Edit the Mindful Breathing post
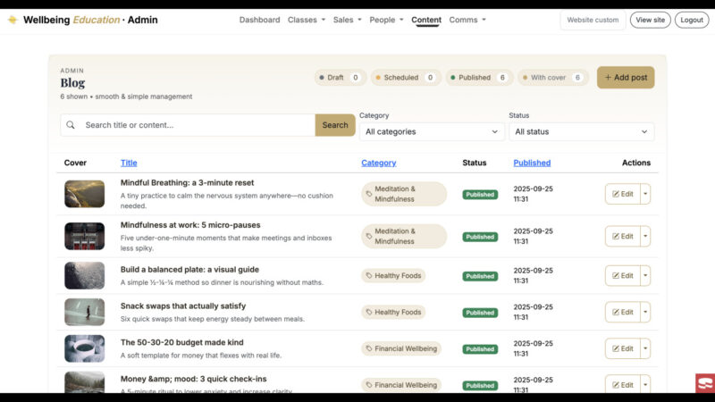The height and width of the screenshot is (402, 715). point(622,194)
